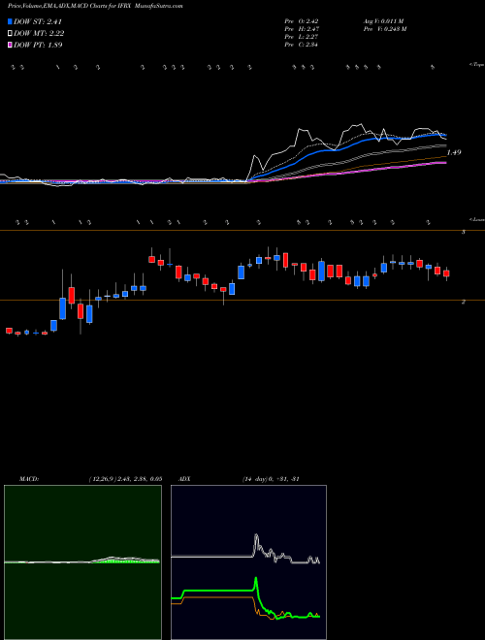This screenshot has height=640, width=485.
Task: Click MACD parameters '(12,26,9) 2.43, 2.38, 0.05'
Action: 125,479
